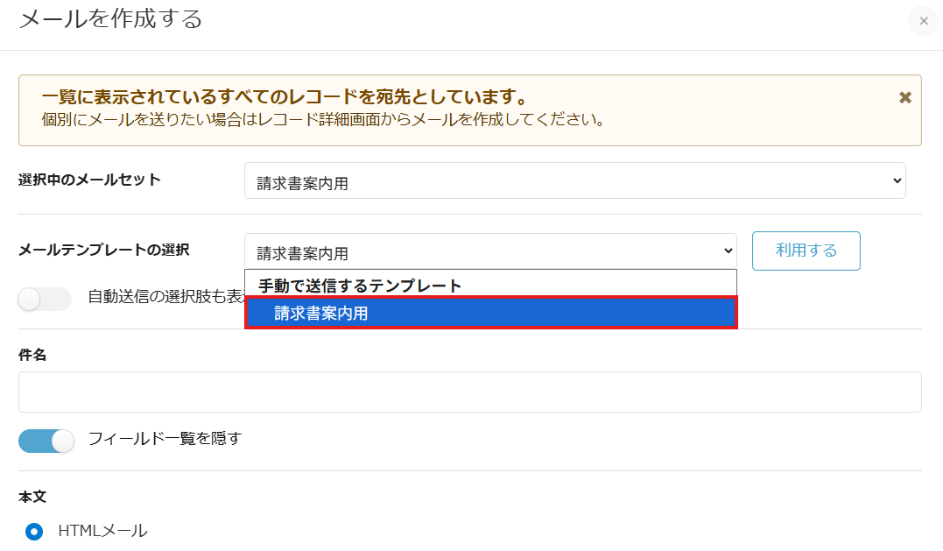Viewport: 943px width, 551px height.
Task: Click the 本文 section label
Action: pos(32,497)
